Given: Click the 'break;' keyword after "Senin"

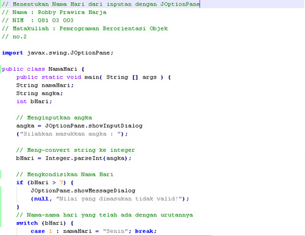Looking at the screenshot, I should coord(146,231).
